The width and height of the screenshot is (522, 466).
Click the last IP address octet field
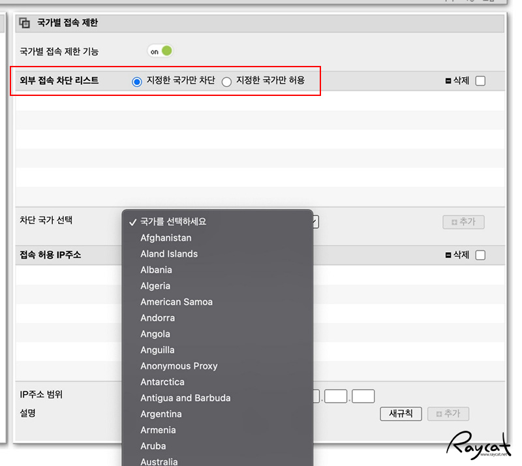pos(363,396)
